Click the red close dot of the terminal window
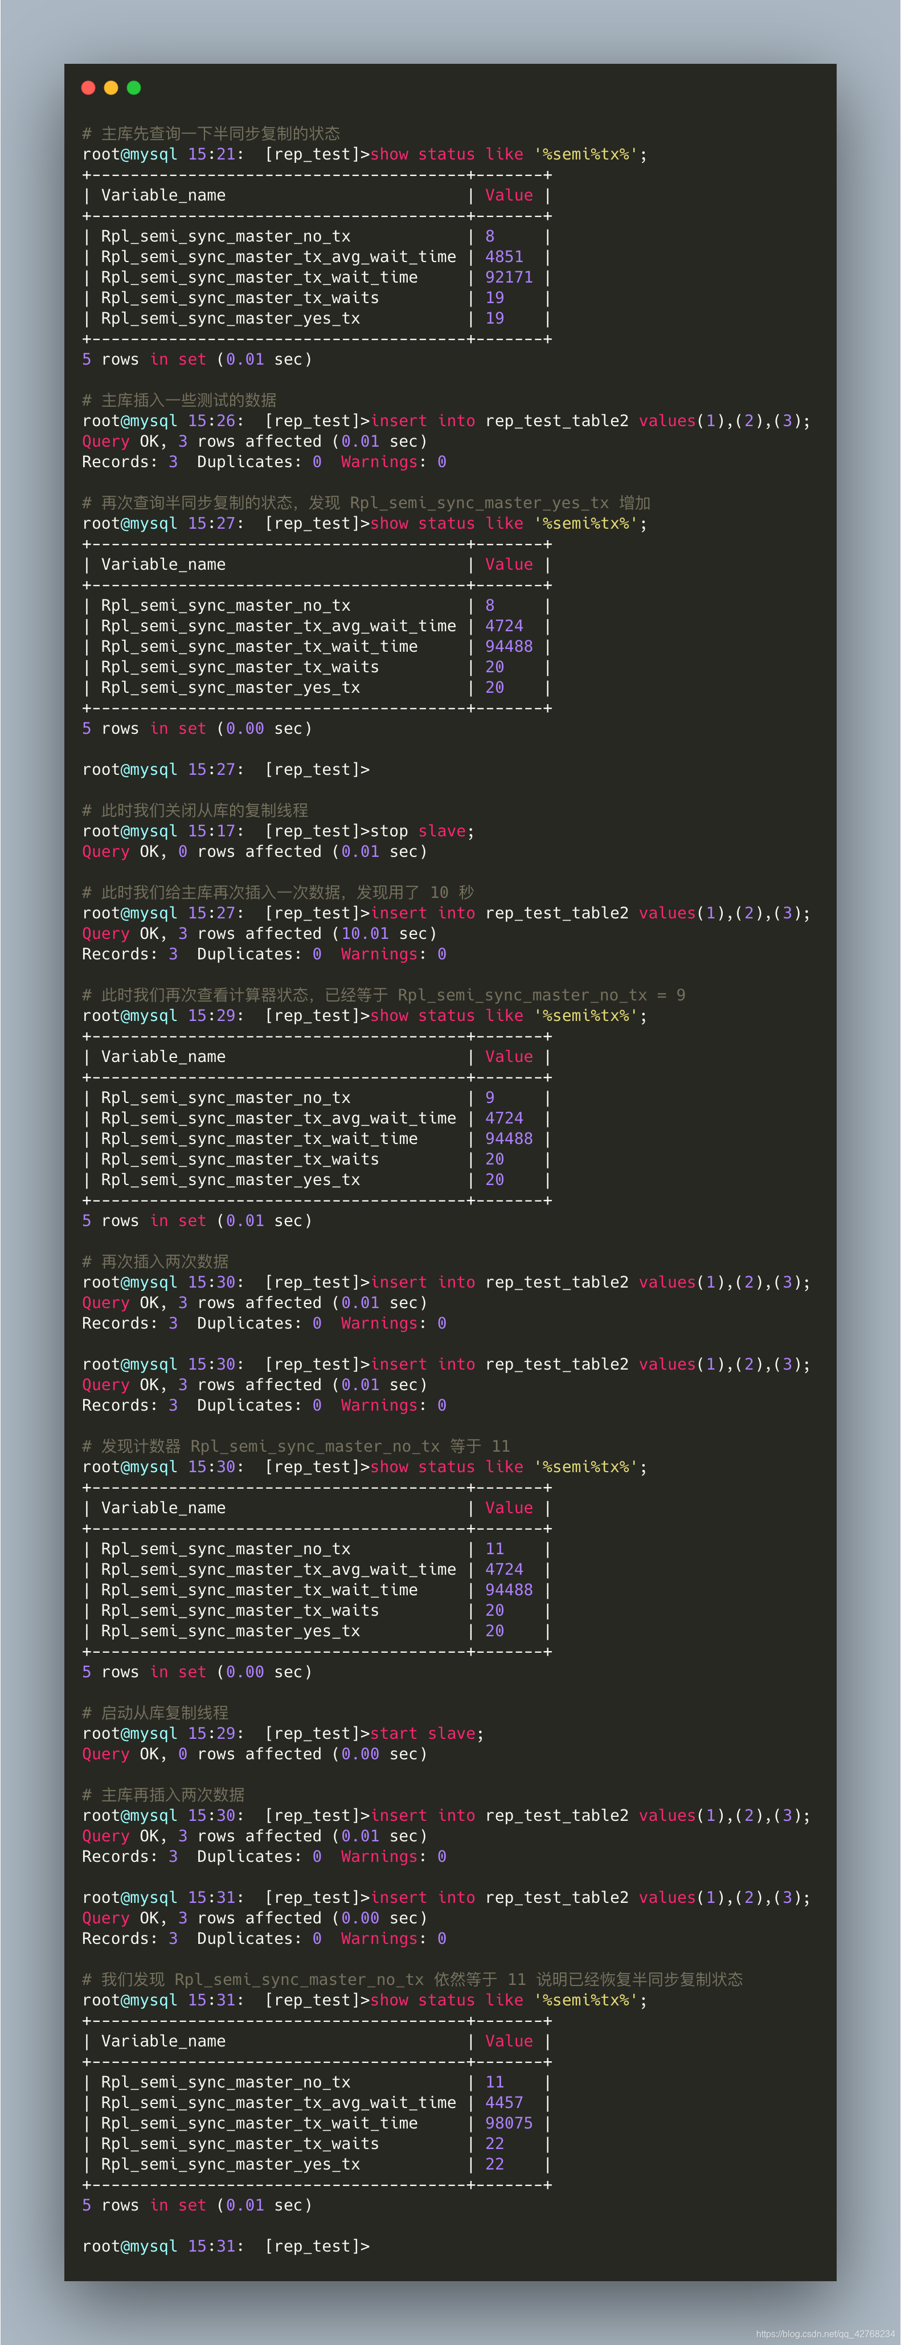Viewport: 901px width, 2345px height. [x=88, y=87]
